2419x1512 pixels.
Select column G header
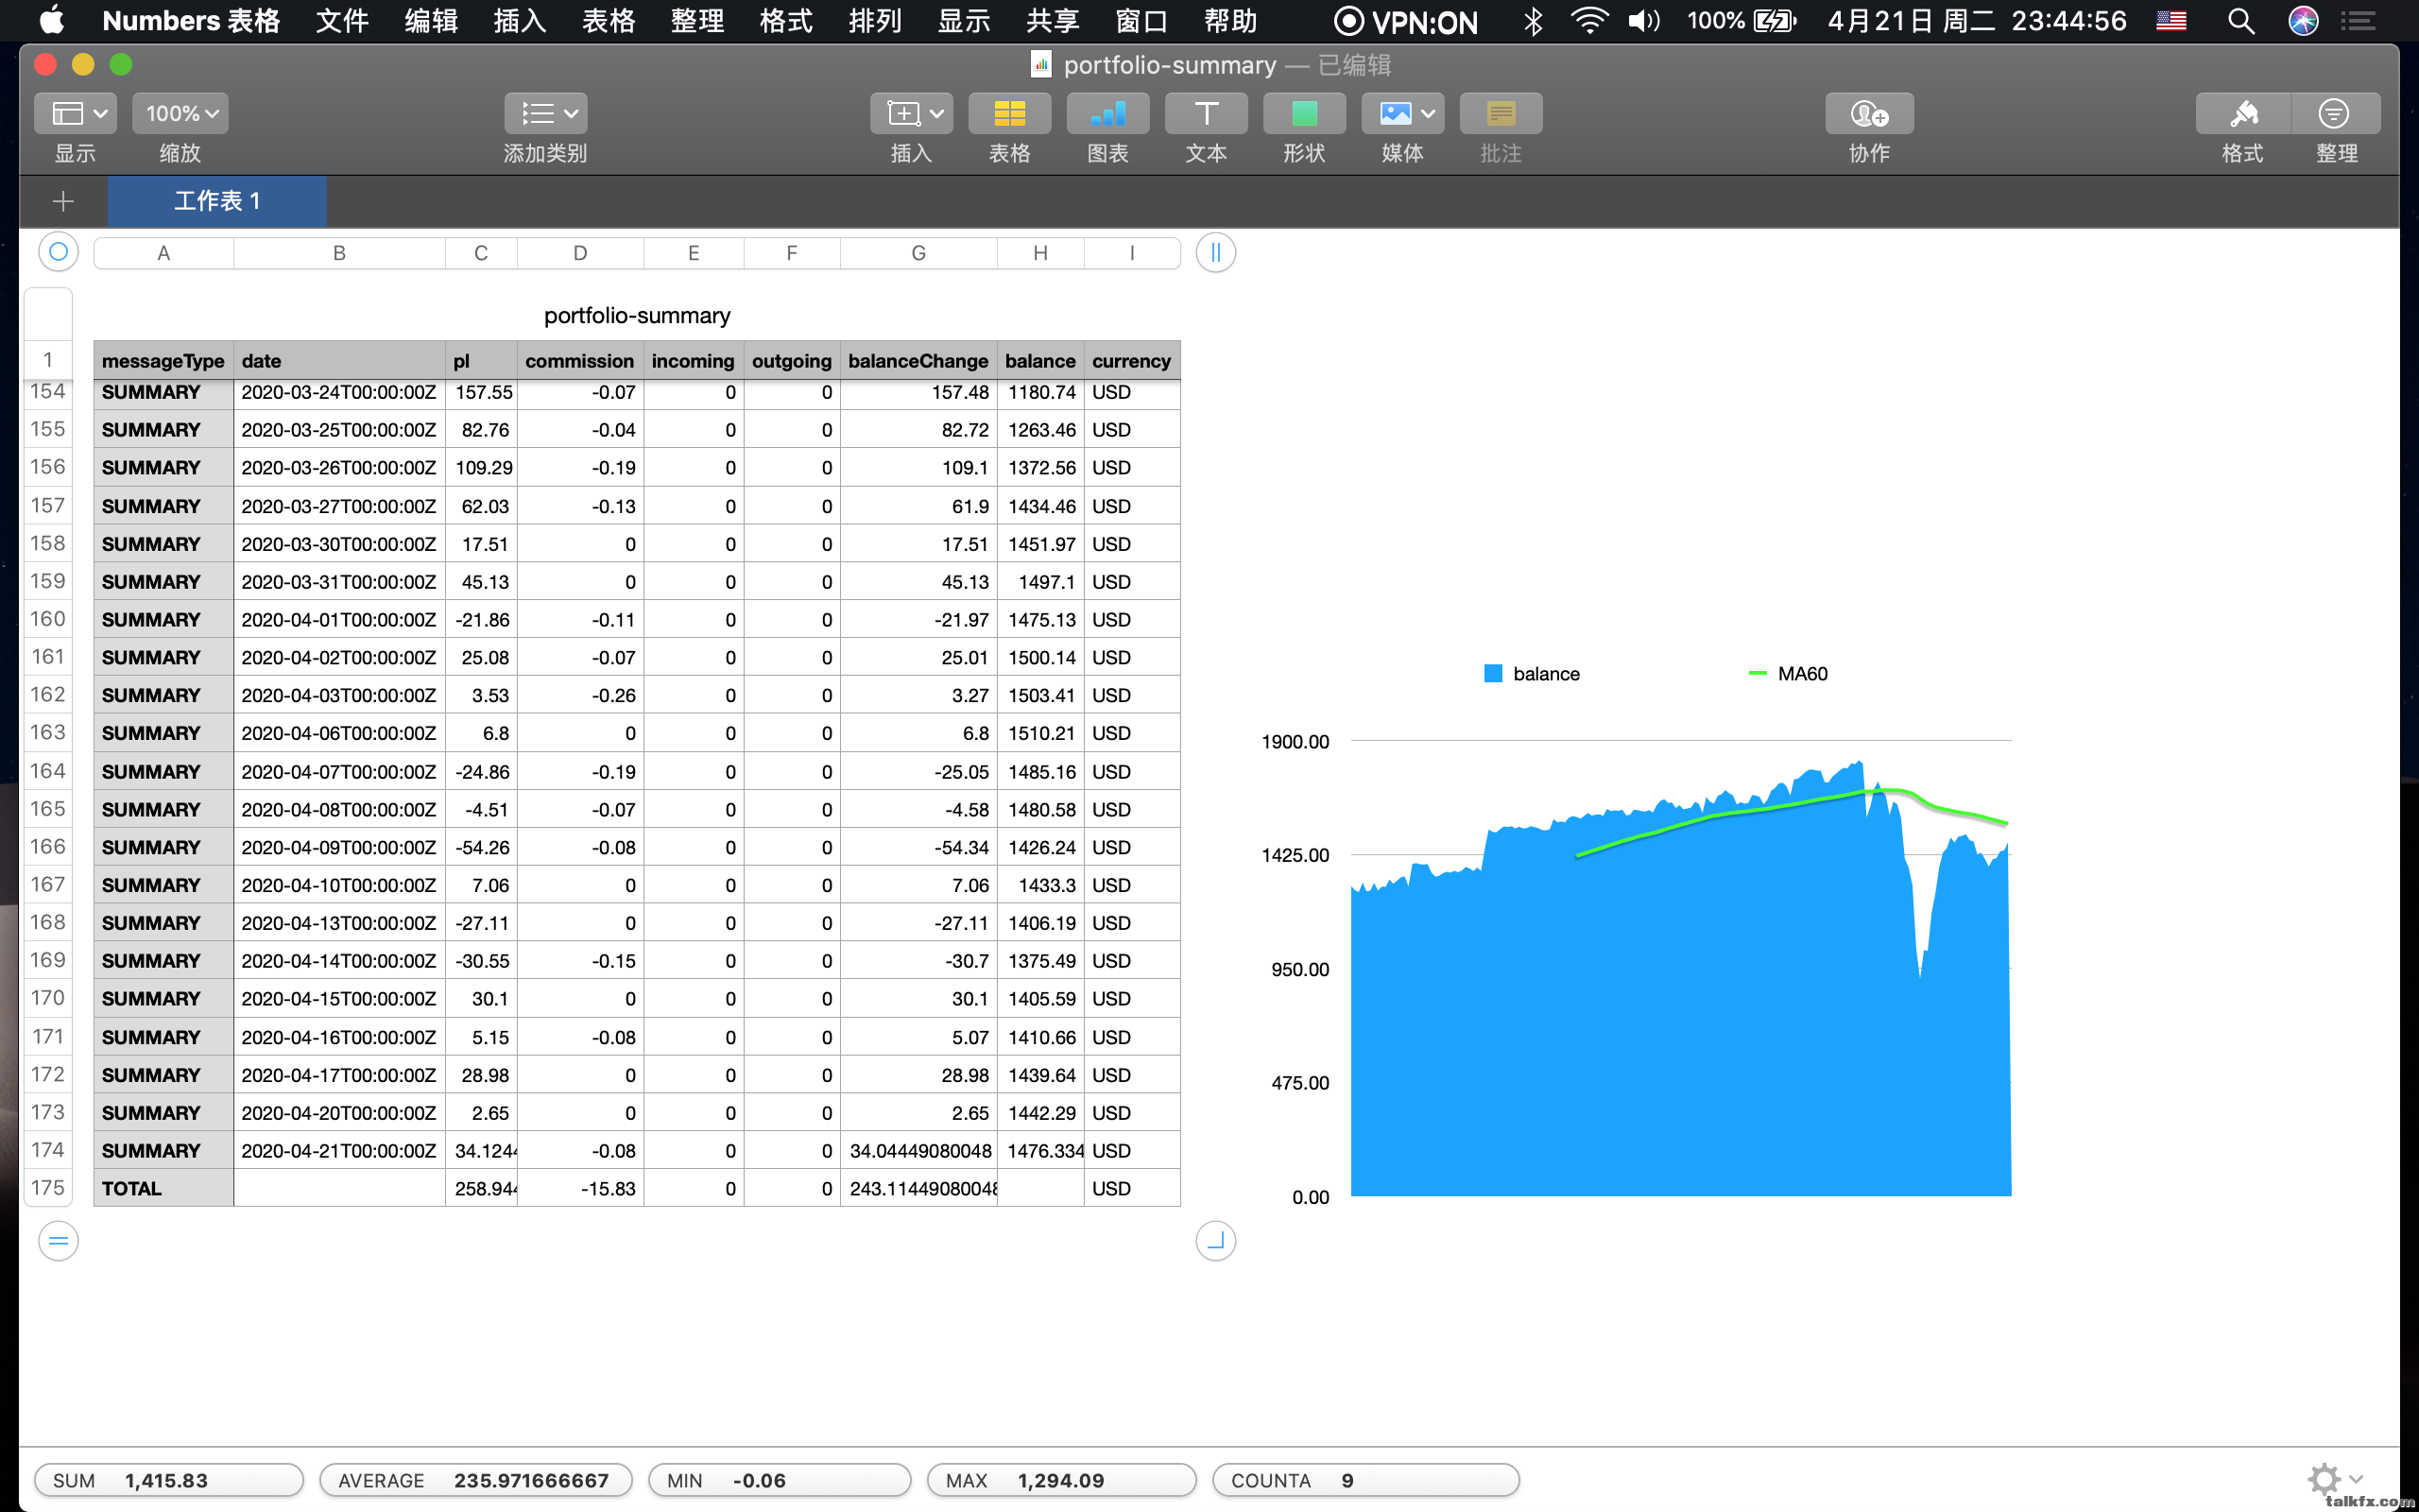(x=918, y=253)
